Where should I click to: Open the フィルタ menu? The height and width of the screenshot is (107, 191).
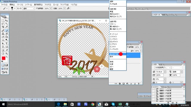(48, 5)
